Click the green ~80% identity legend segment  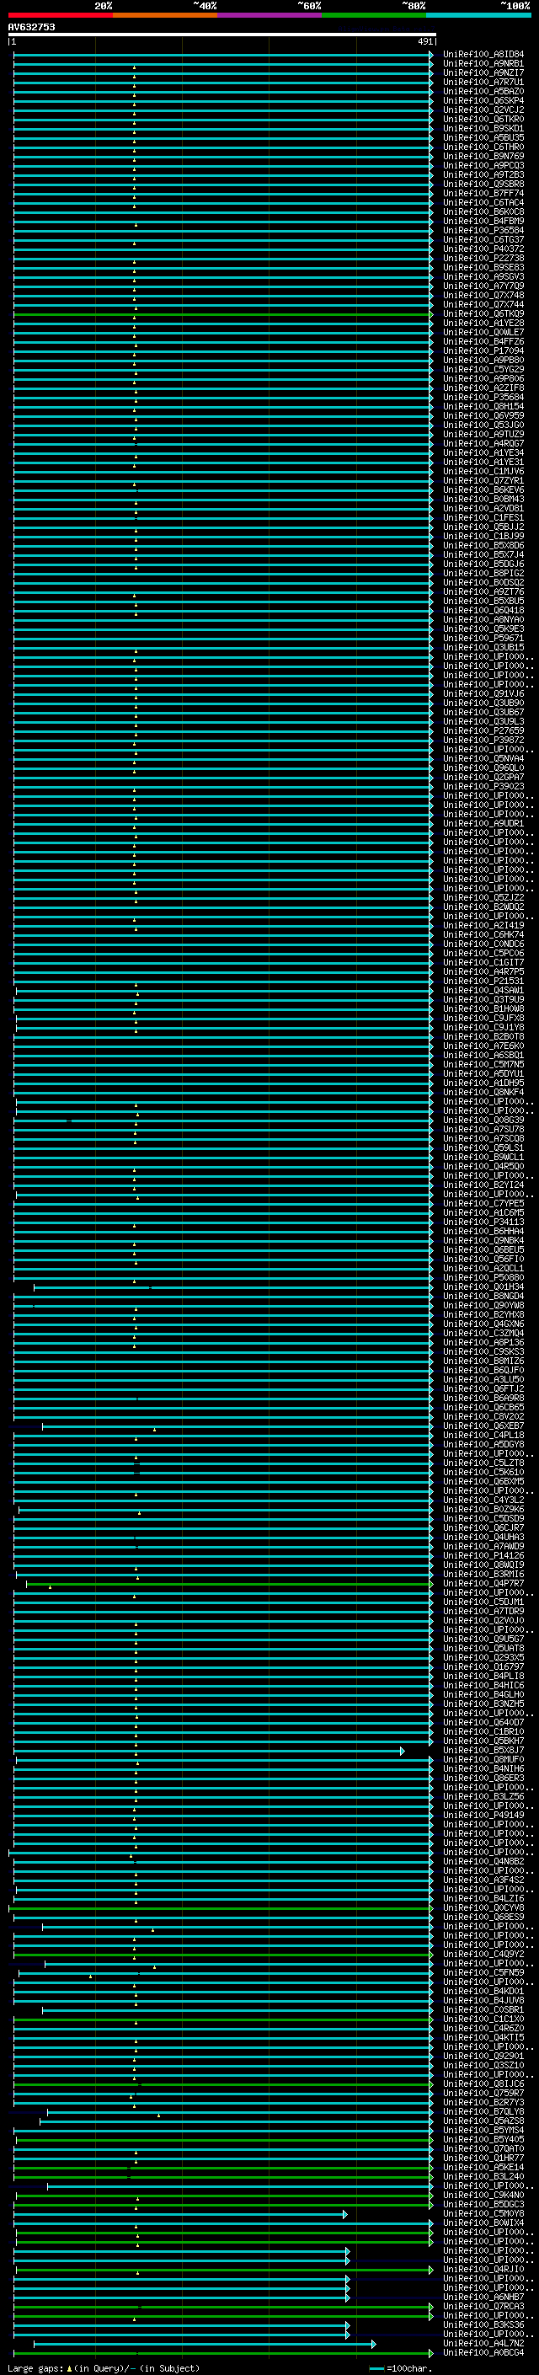click(374, 15)
